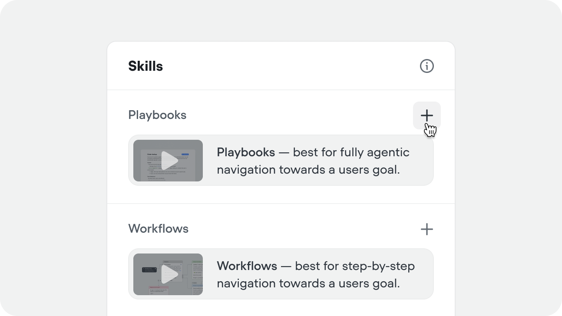The image size is (562, 316).
Task: Click the Playbooks section label
Action: point(157,115)
